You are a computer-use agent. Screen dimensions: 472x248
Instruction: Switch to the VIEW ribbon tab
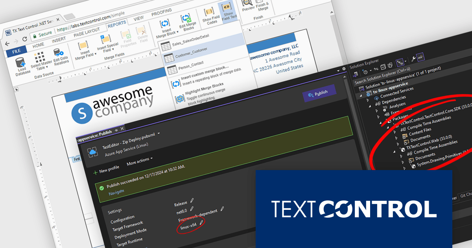[138, 18]
